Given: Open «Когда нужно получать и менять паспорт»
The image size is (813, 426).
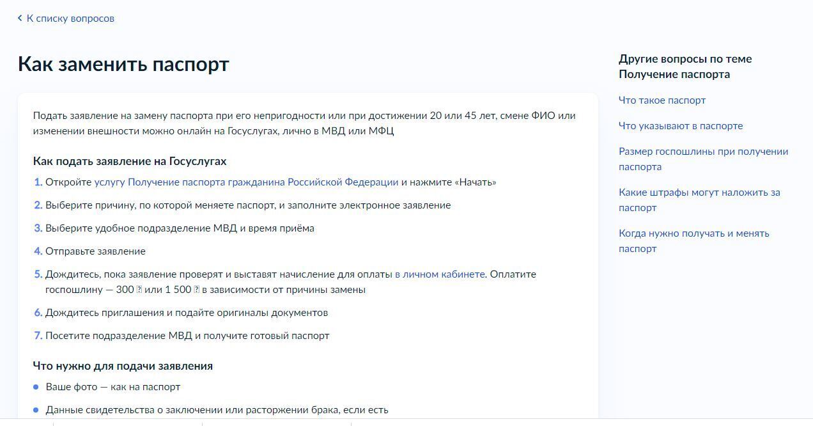Looking at the screenshot, I should [x=694, y=241].
